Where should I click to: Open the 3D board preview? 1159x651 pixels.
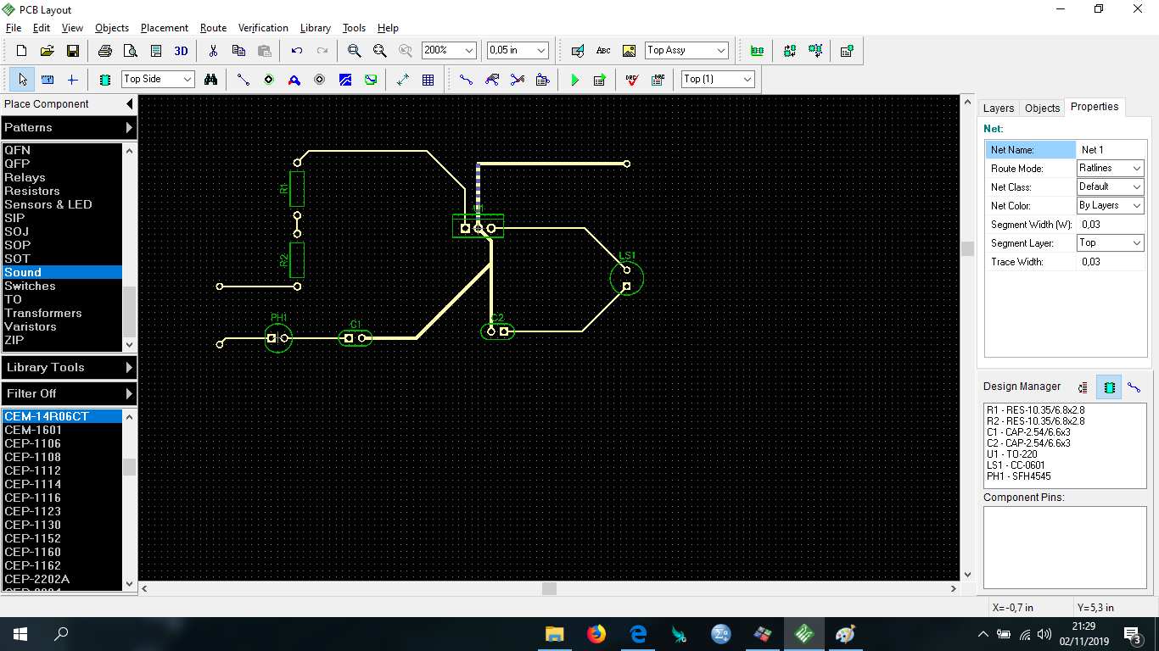point(180,50)
